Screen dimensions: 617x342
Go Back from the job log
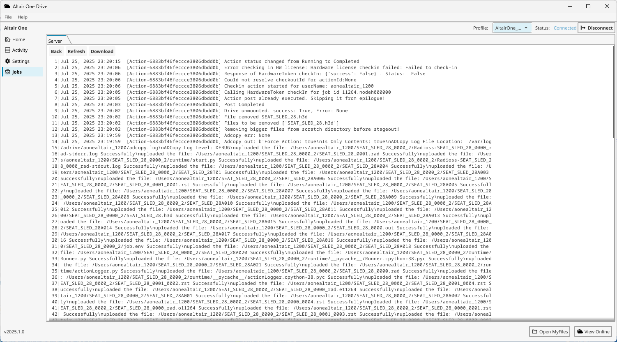pyautogui.click(x=56, y=51)
